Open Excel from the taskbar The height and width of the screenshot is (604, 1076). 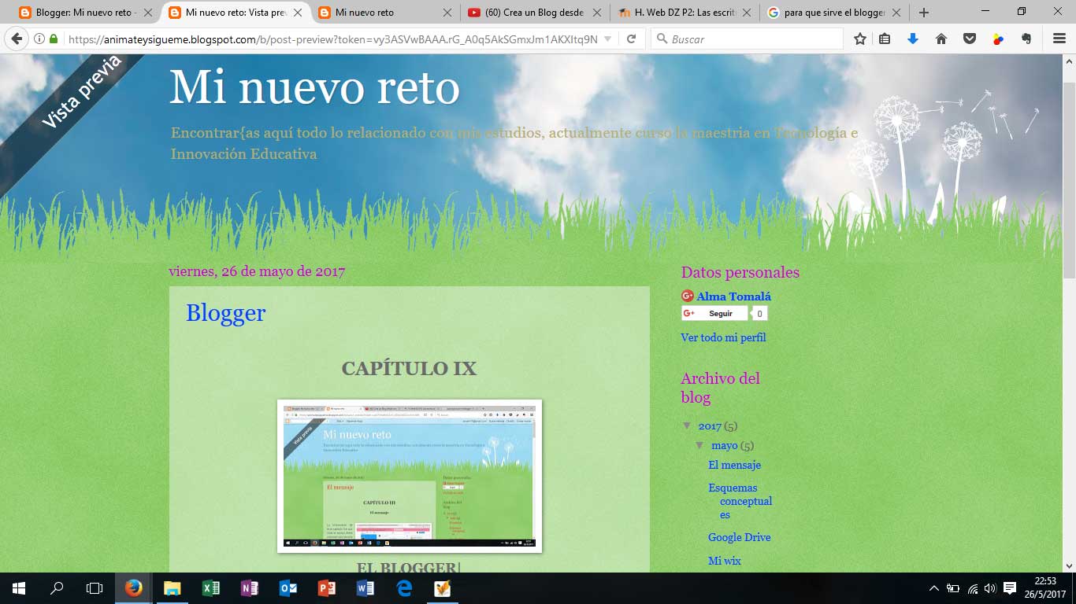210,588
